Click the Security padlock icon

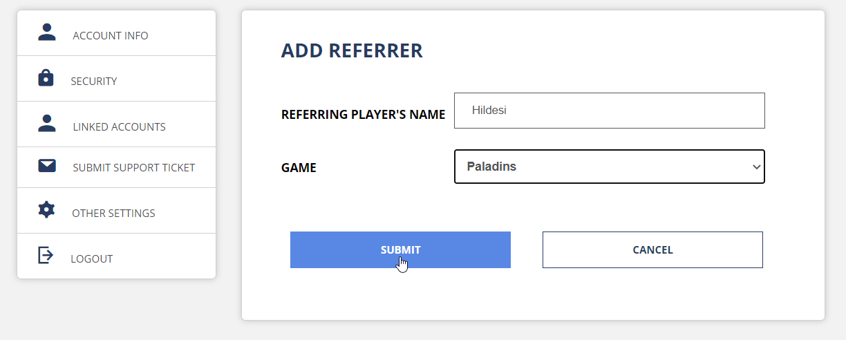click(46, 77)
